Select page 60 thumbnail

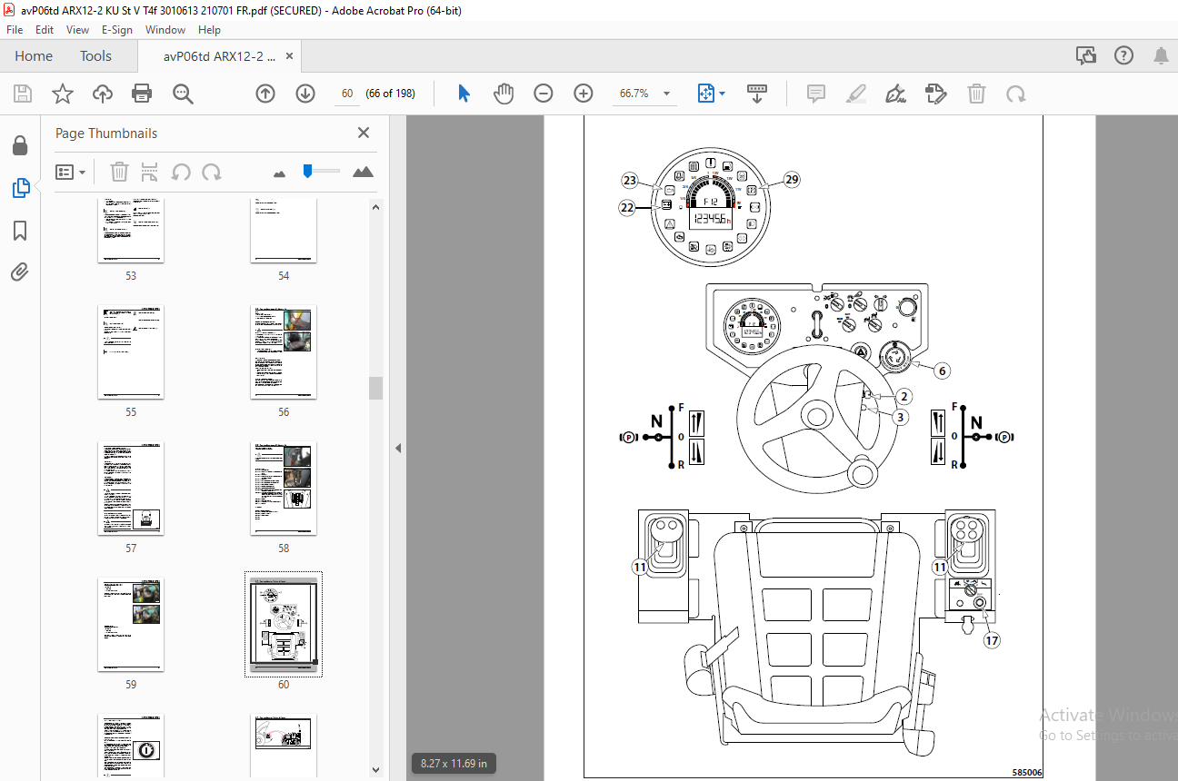pos(284,625)
